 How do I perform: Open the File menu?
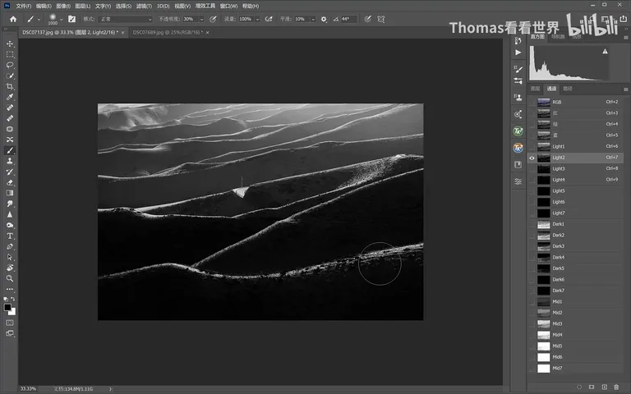click(23, 6)
